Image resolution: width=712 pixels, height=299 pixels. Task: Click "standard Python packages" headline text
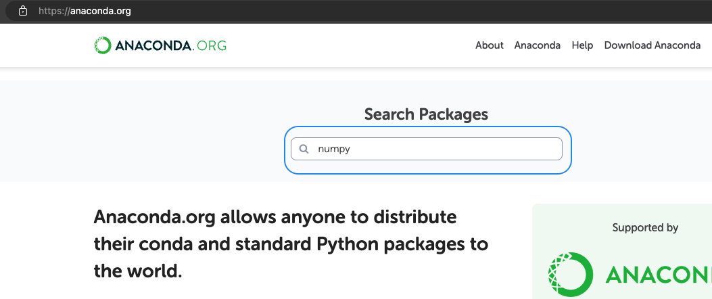click(x=369, y=244)
